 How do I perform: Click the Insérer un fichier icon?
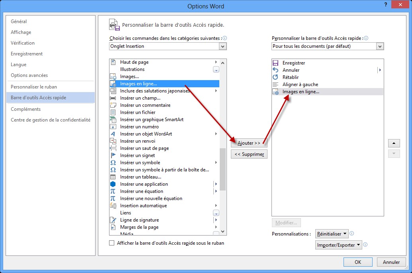coord(113,112)
